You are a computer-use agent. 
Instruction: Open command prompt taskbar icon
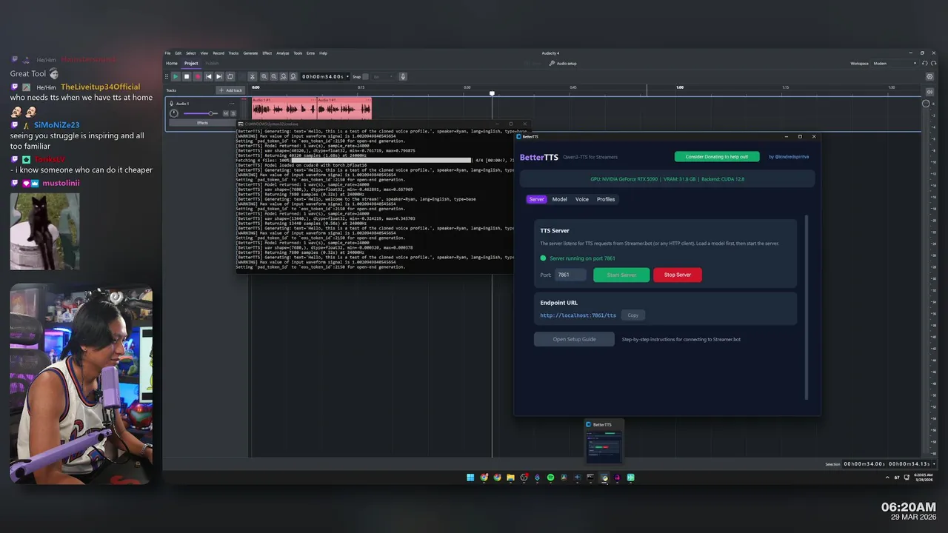tap(590, 477)
